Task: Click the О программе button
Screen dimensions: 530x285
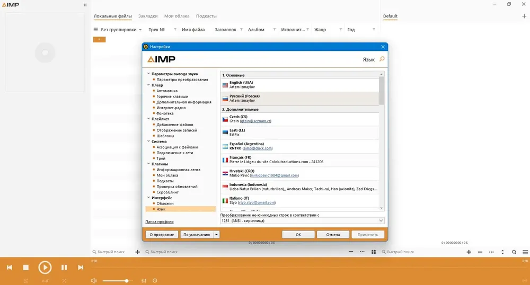Action: (162, 235)
